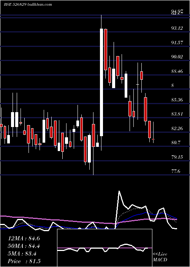This screenshot has width=190, height=267.
Task: Click the MACD inset chart box
Action: pyautogui.click(x=104, y=248)
